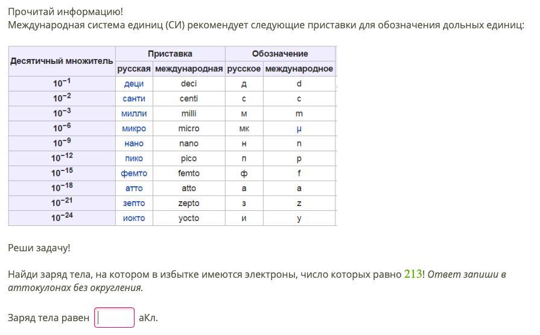
Task: Click the 'f' international symbol cell
Action: click(x=299, y=174)
